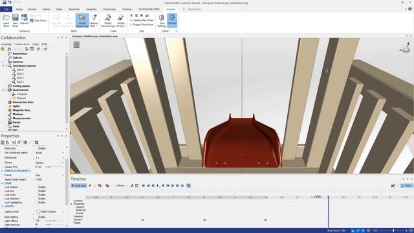Viewport: 414px width, 233px height.
Task: Adjust the Lights diffuse slider
Action: click(54, 221)
